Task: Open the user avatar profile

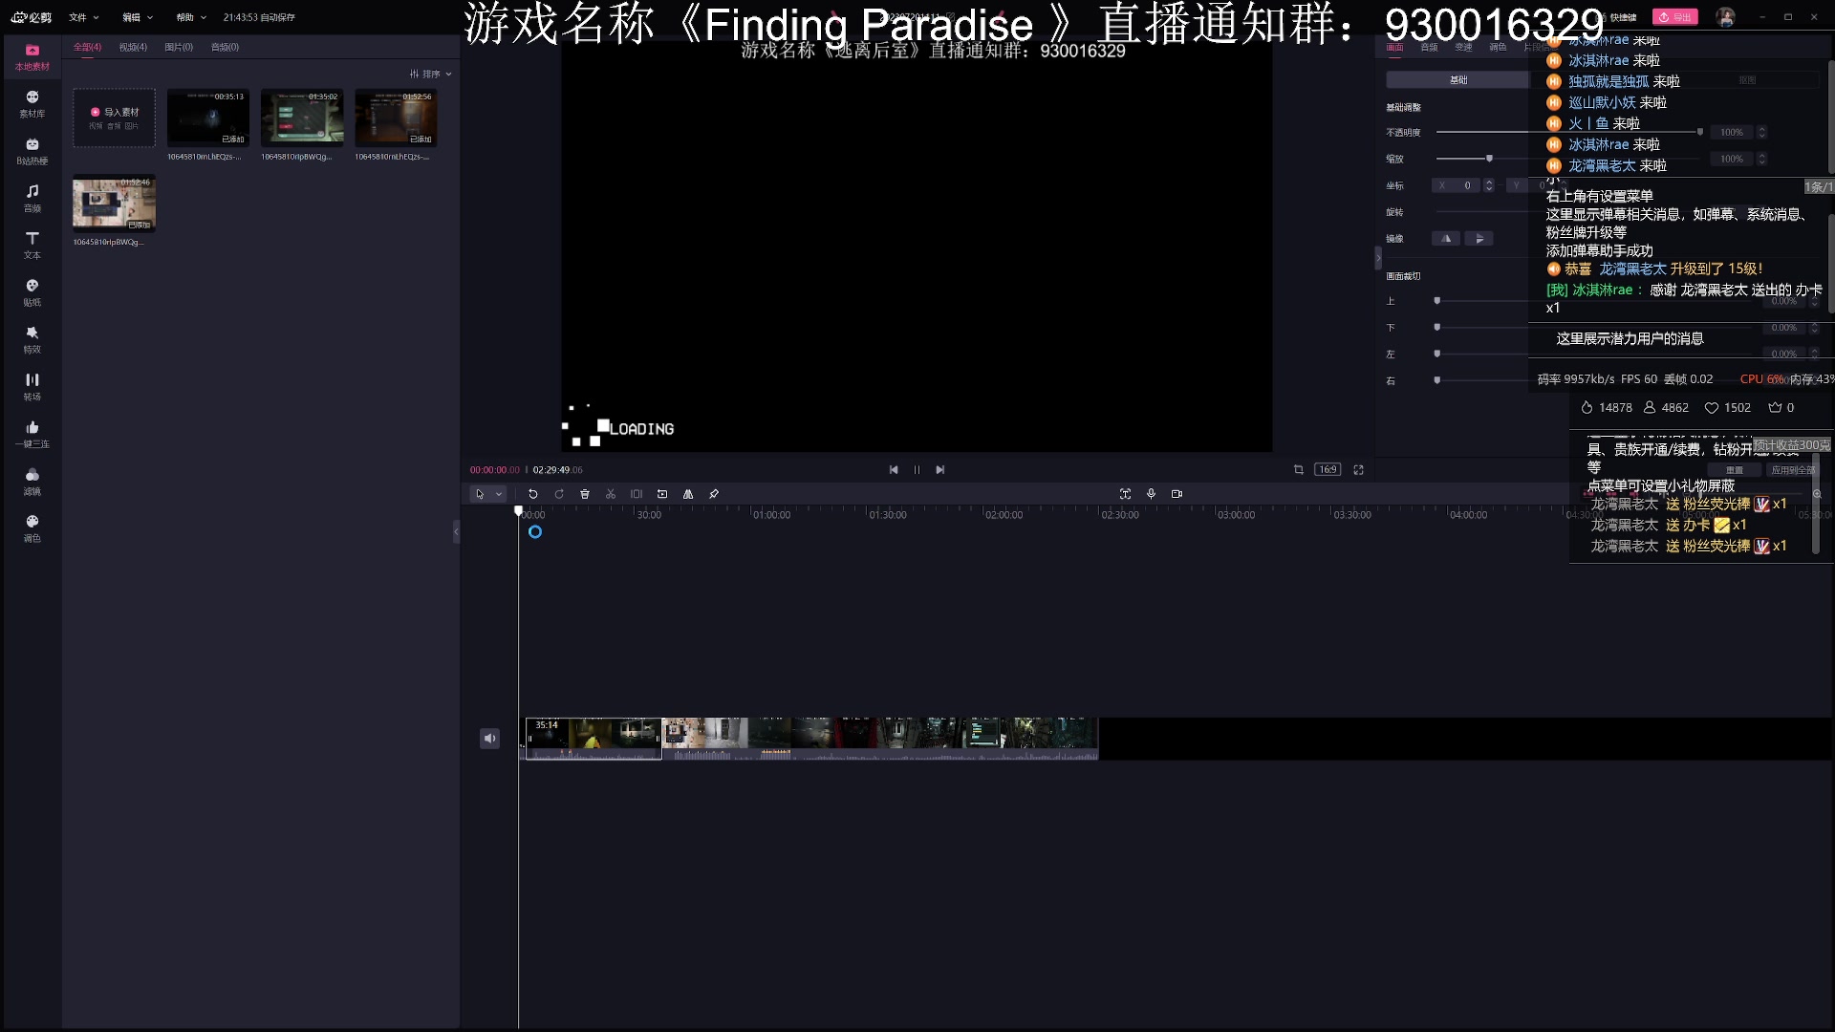Action: [1725, 17]
